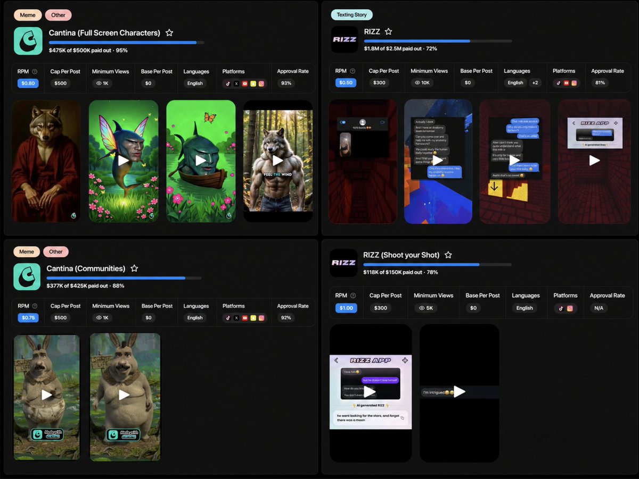Select TikTok platform icon in Cantina (Full Screen Characters)
This screenshot has width=639, height=479.
228,83
